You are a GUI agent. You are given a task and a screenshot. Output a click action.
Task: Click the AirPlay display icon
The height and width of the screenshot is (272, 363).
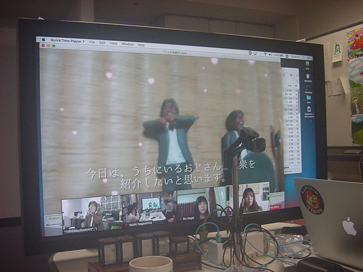click(255, 53)
